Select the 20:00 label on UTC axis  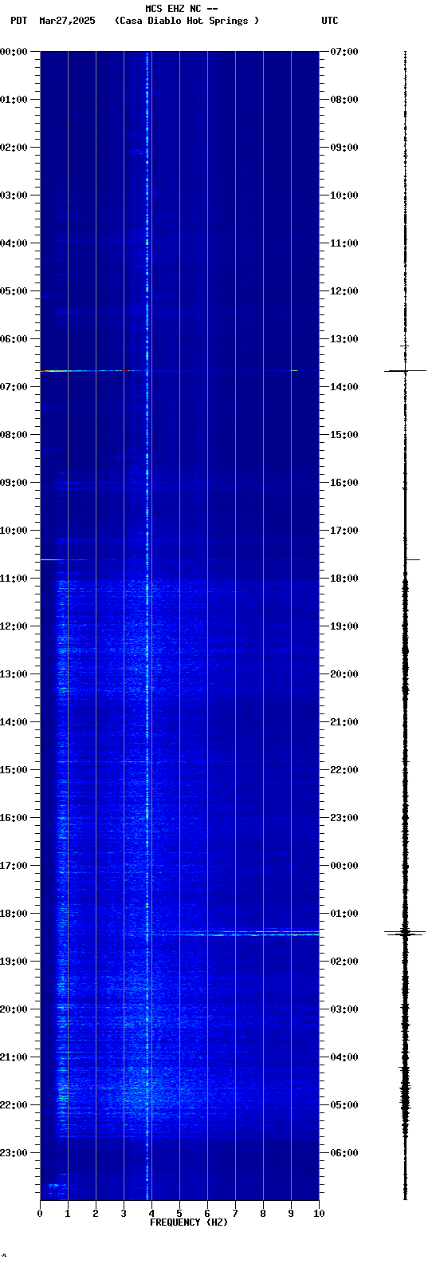[x=344, y=674]
